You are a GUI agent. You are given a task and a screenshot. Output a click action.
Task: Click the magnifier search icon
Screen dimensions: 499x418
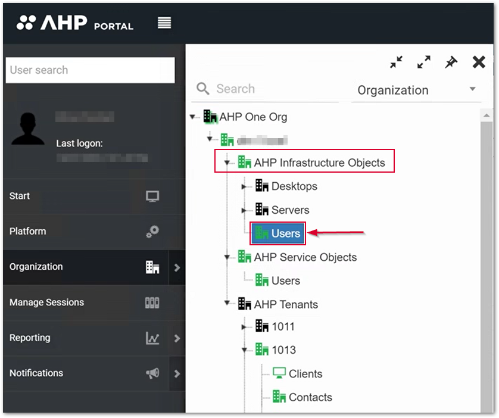pyautogui.click(x=202, y=89)
